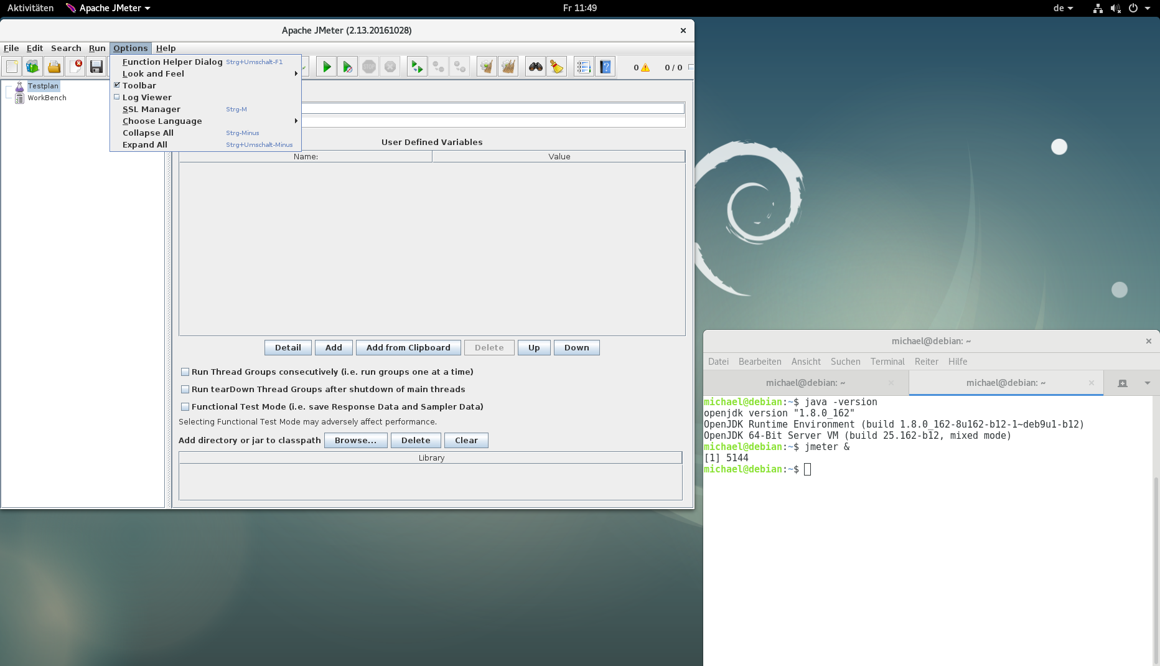Click the network status icon

tap(1098, 8)
